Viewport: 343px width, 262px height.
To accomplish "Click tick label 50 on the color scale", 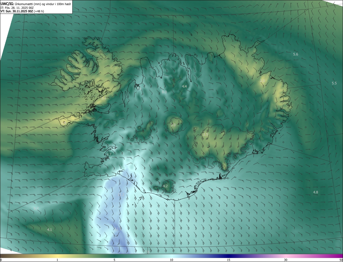I will (341, 260).
